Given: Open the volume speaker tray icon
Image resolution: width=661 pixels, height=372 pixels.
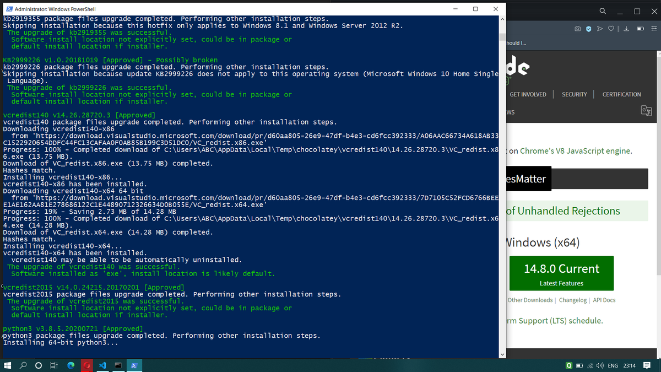Looking at the screenshot, I should point(599,365).
